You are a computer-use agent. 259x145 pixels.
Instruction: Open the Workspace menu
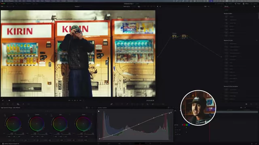pos(70,1)
